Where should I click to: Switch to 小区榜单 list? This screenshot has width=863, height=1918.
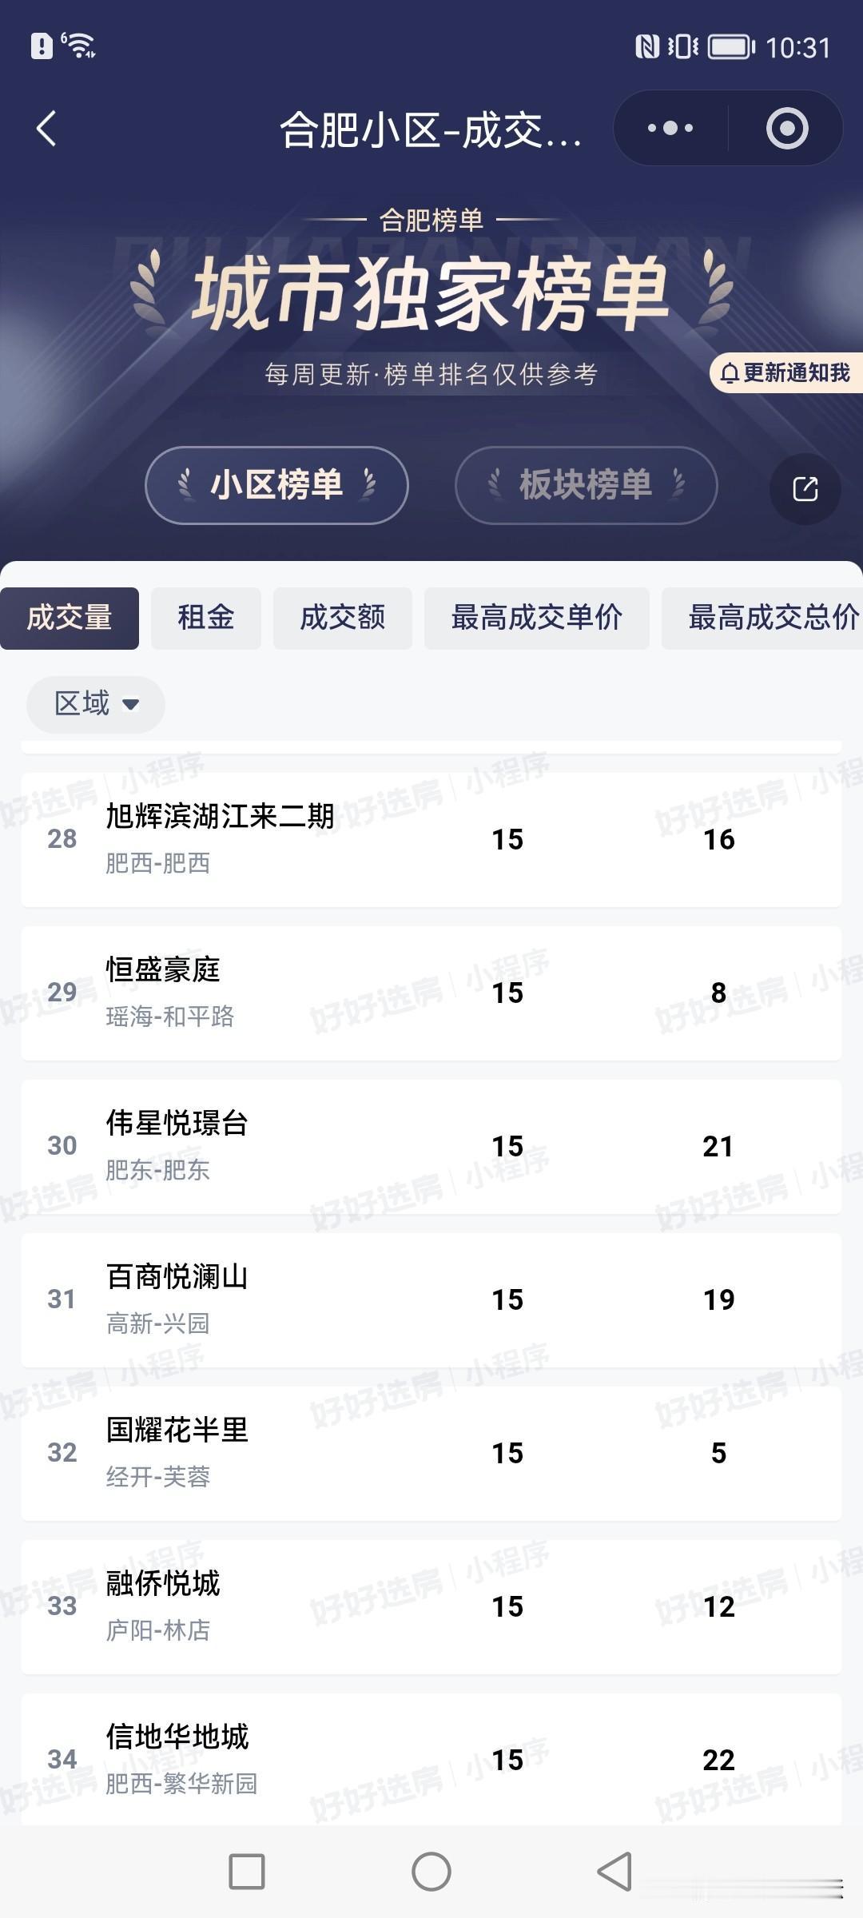point(276,485)
